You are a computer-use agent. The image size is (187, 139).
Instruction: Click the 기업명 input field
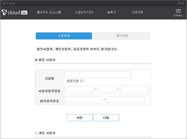(98, 75)
